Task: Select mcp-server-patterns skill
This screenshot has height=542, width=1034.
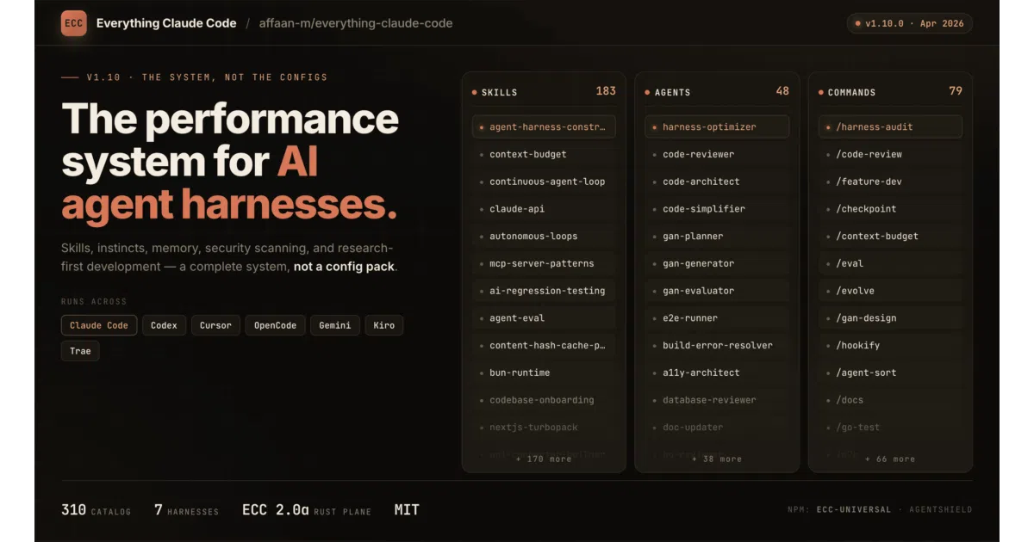Action: [544, 263]
